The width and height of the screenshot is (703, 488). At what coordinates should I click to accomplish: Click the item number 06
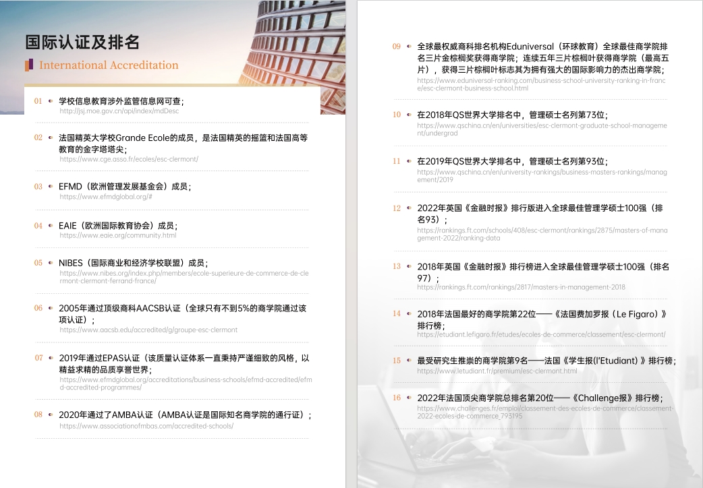tap(38, 308)
